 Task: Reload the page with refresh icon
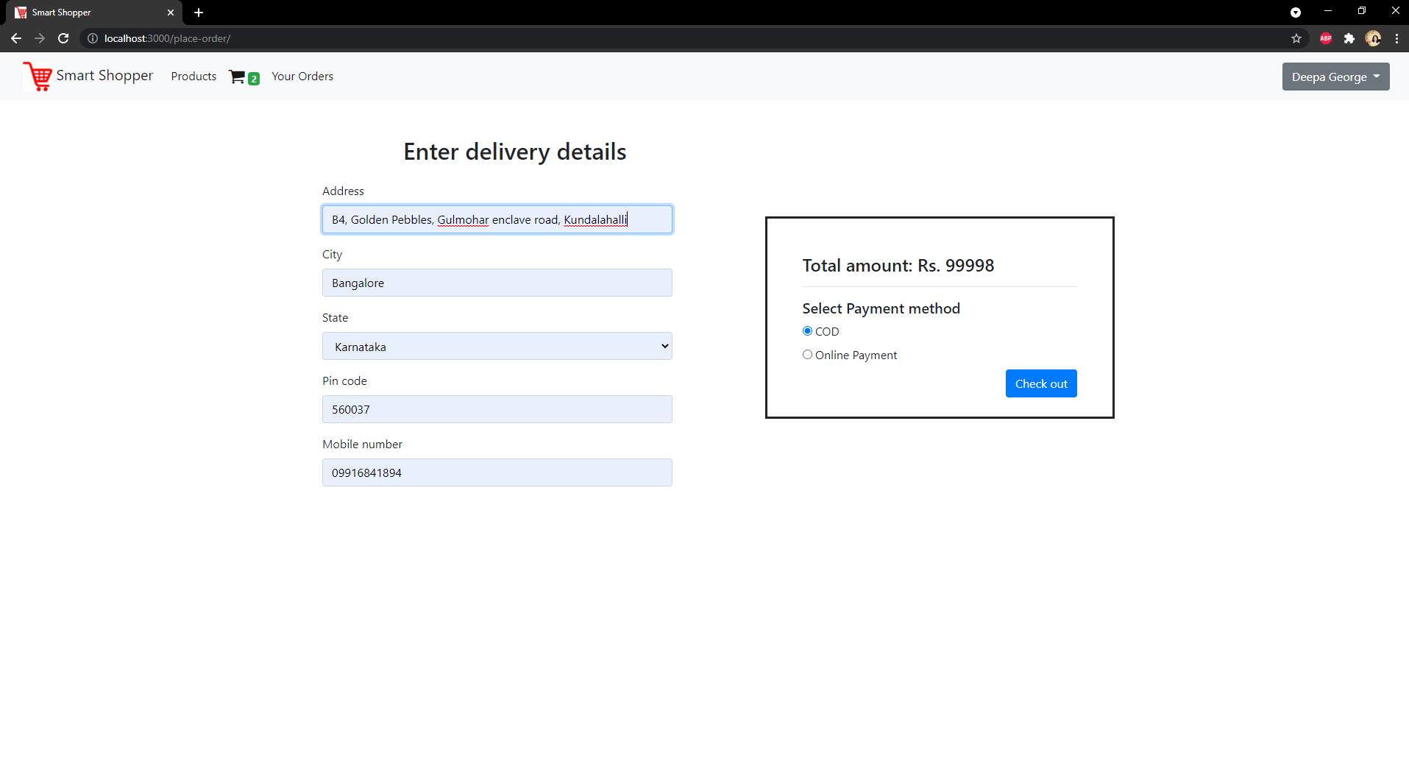click(x=63, y=38)
